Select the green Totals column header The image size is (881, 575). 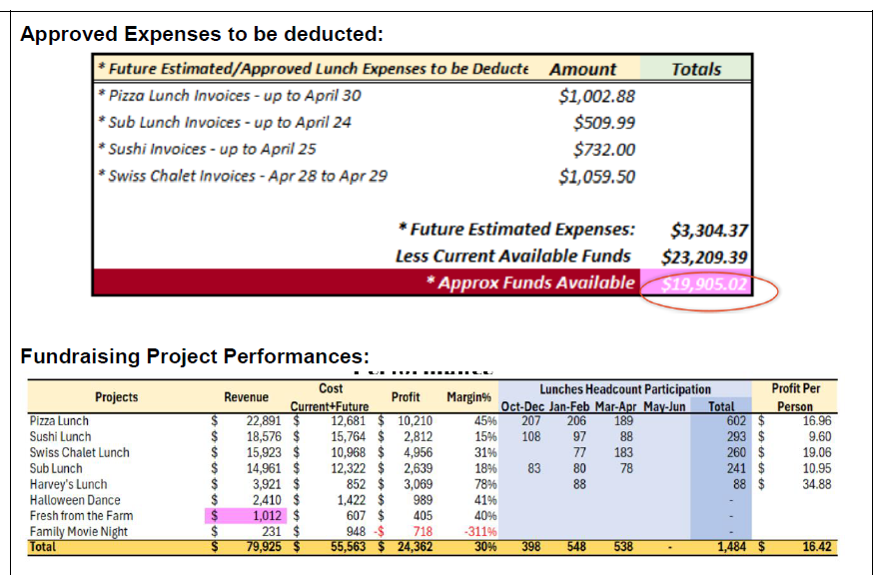(x=695, y=69)
